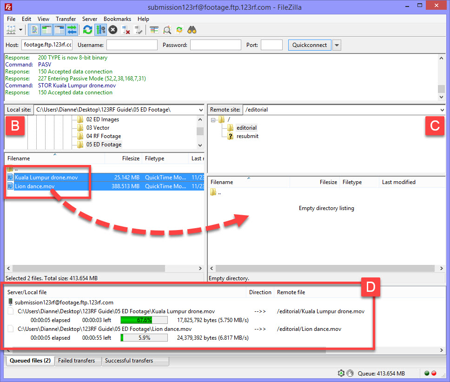Click the Port input field
450x382 pixels.
(271, 45)
